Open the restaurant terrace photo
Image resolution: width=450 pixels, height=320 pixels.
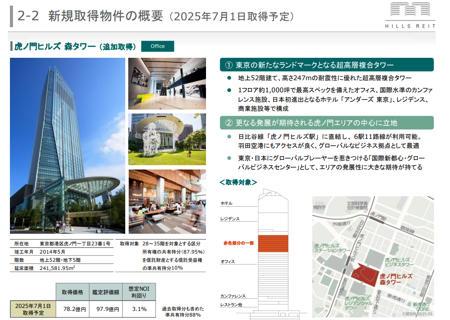click(167, 201)
